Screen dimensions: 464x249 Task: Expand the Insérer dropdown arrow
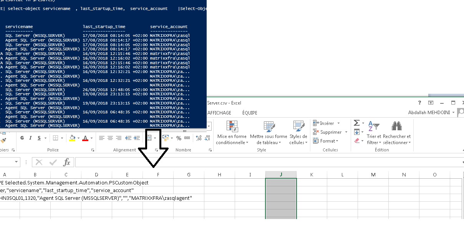[x=338, y=123]
